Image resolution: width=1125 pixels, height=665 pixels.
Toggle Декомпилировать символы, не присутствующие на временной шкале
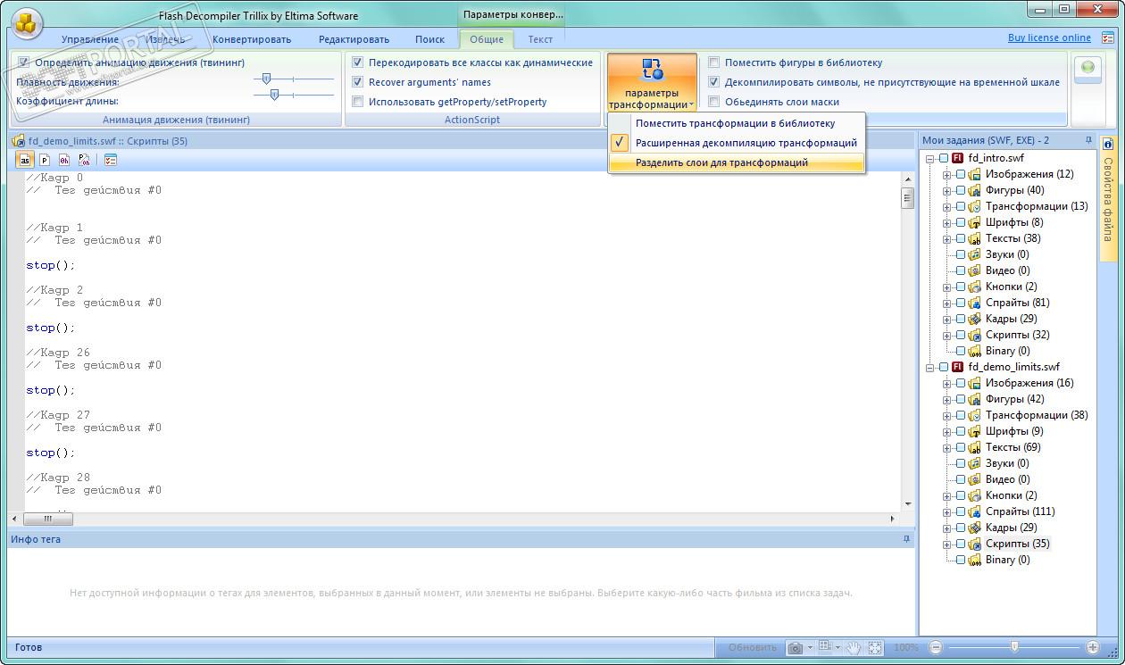point(714,82)
